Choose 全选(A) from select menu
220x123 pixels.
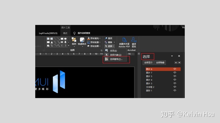pyautogui.click(x=116, y=50)
